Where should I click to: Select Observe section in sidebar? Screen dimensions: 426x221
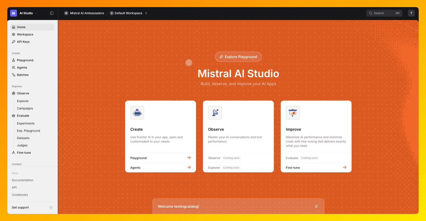coord(32,93)
